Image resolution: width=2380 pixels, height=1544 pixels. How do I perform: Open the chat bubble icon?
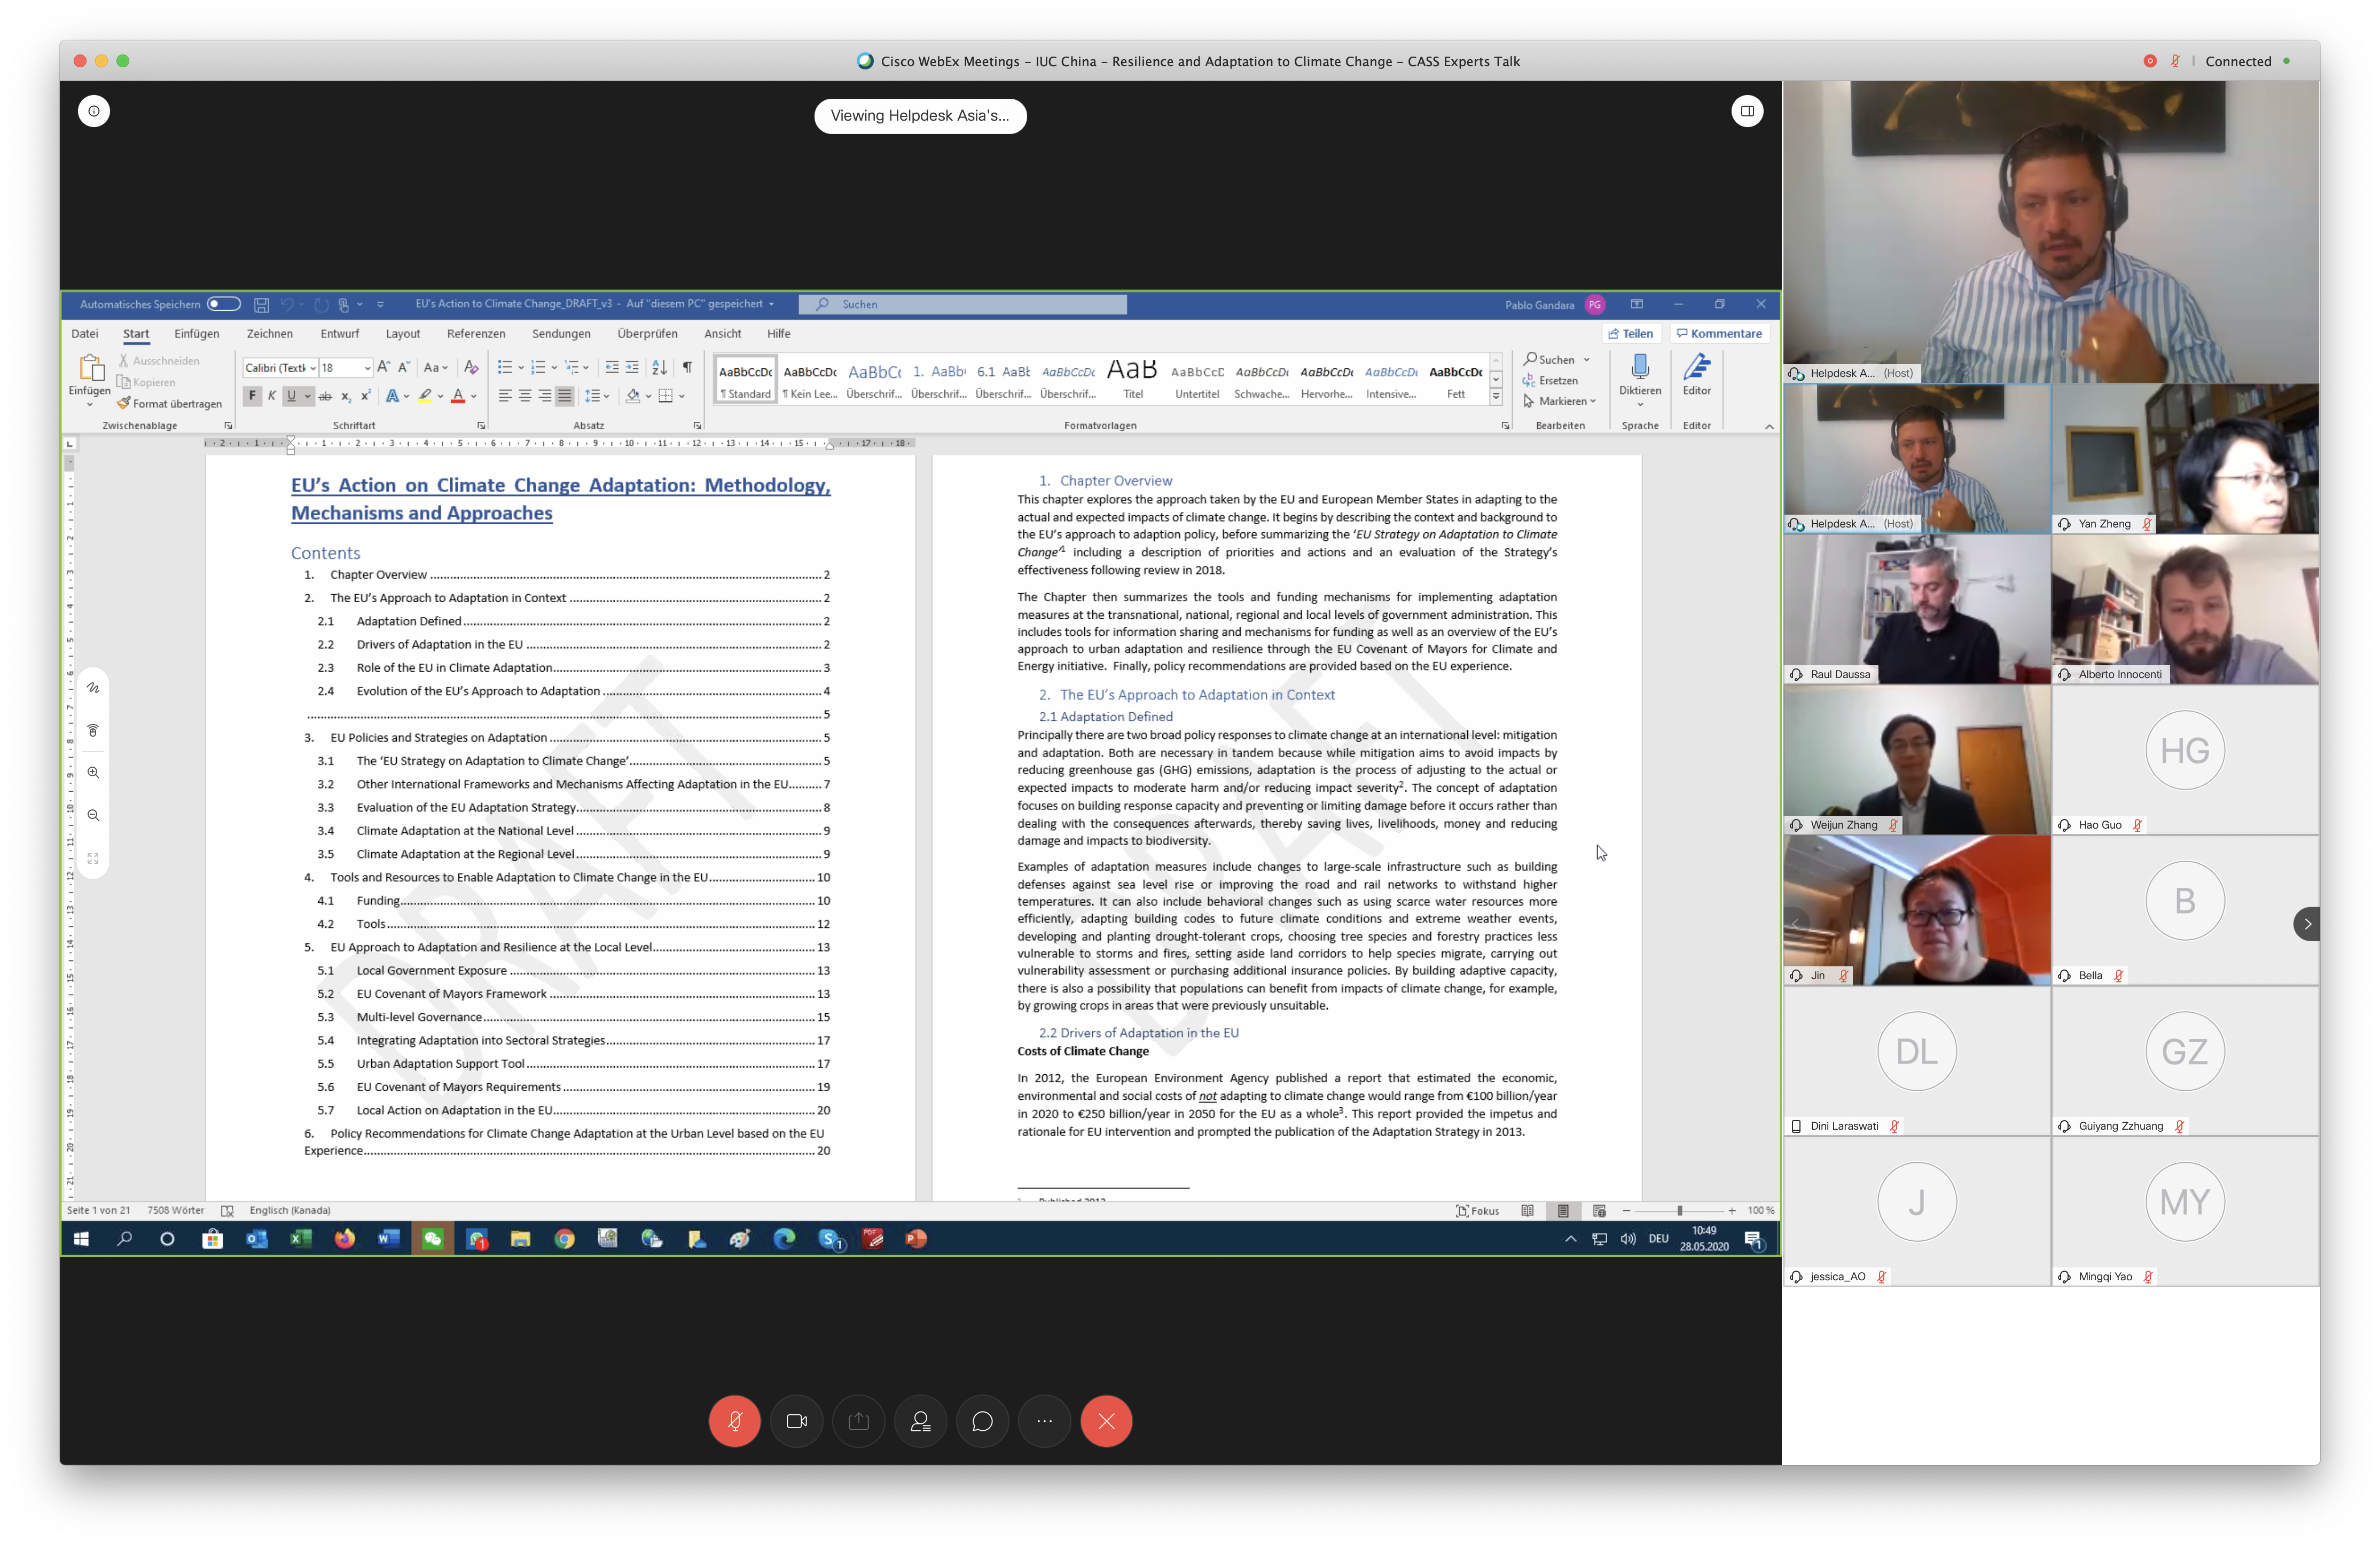(x=982, y=1420)
